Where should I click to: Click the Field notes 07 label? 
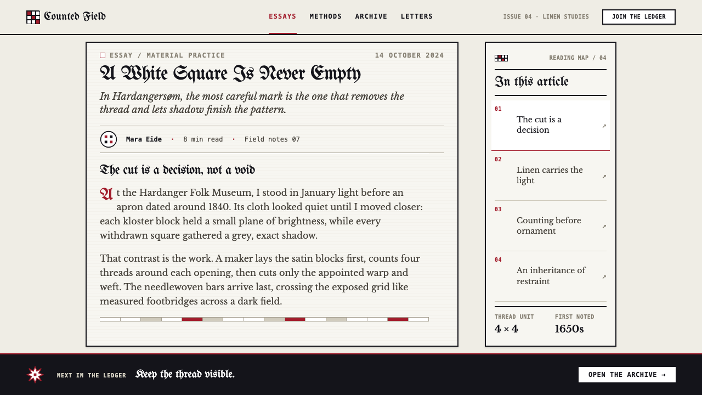point(272,139)
